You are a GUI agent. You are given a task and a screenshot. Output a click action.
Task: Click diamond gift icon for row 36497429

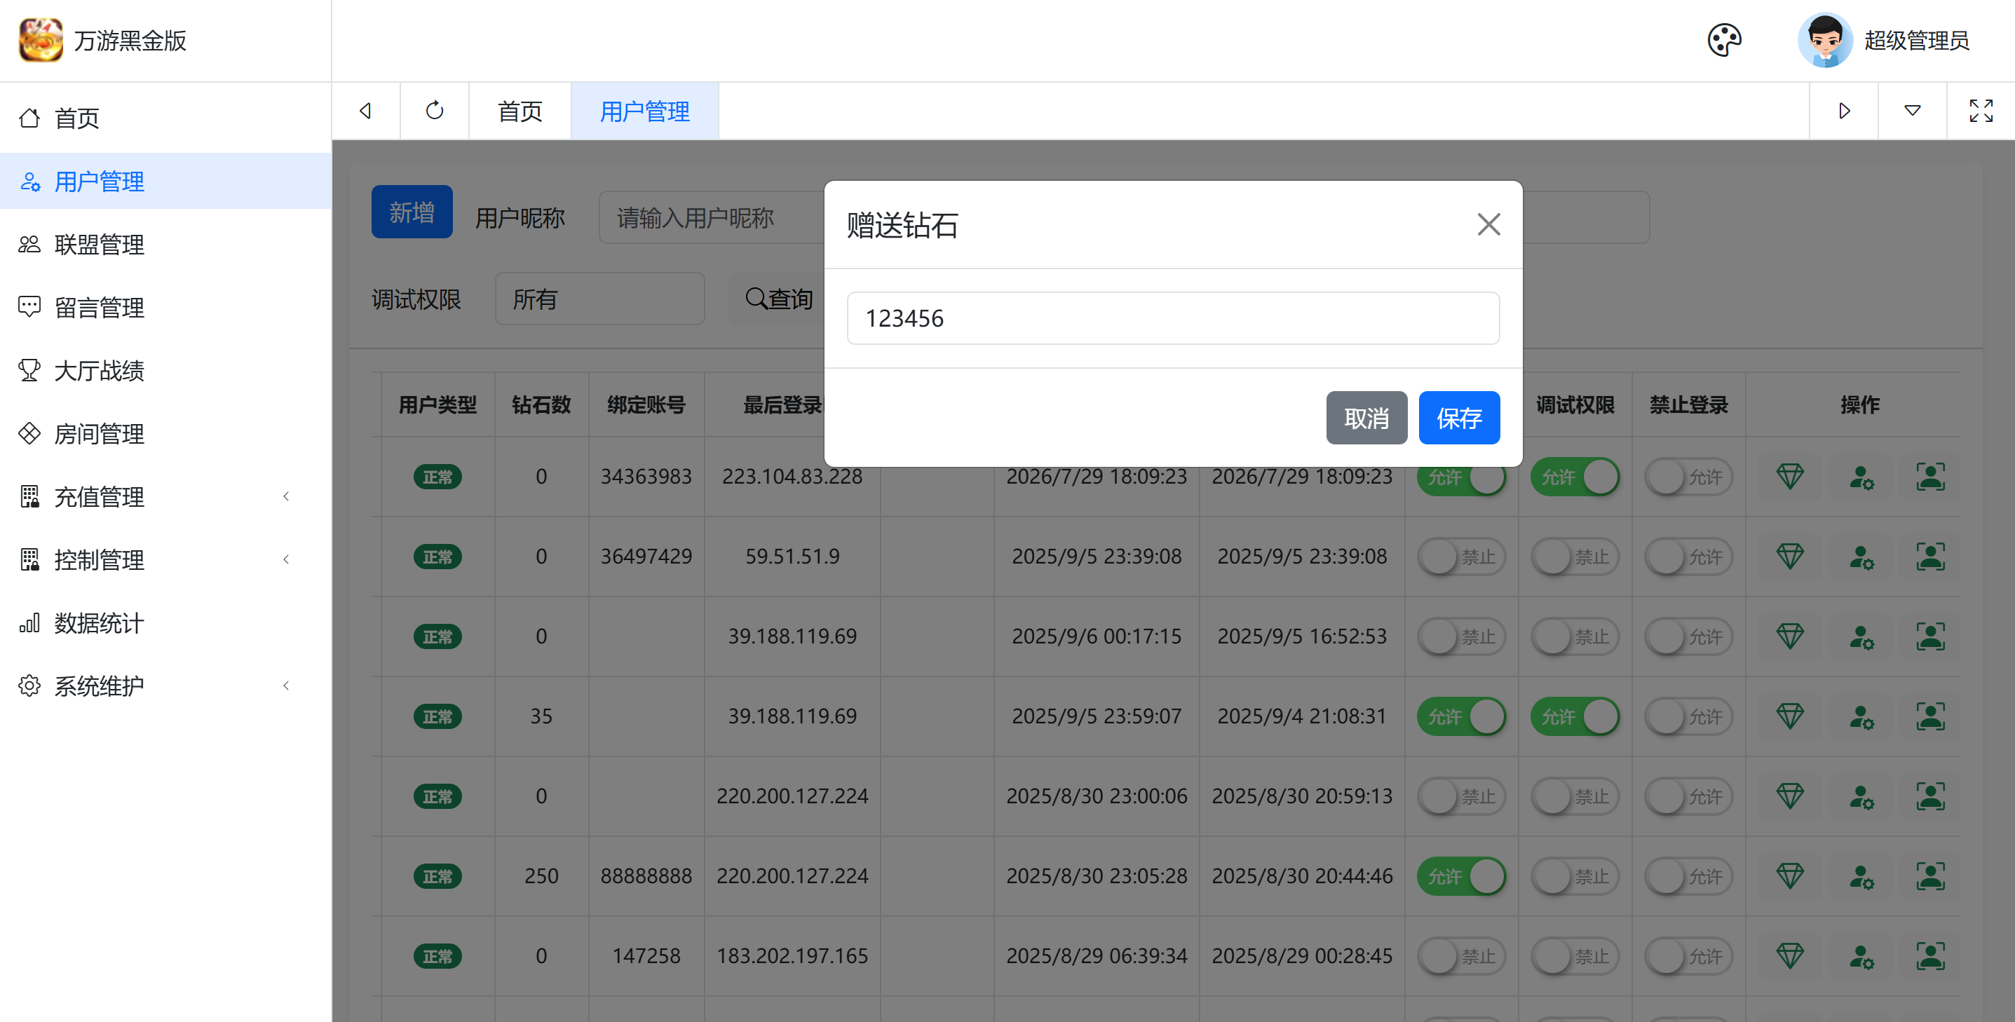1790,557
